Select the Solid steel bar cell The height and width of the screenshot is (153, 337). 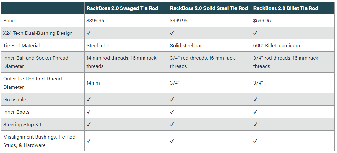click(x=186, y=45)
